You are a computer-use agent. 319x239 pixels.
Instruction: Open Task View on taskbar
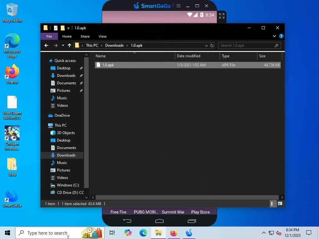[x=112, y=233]
